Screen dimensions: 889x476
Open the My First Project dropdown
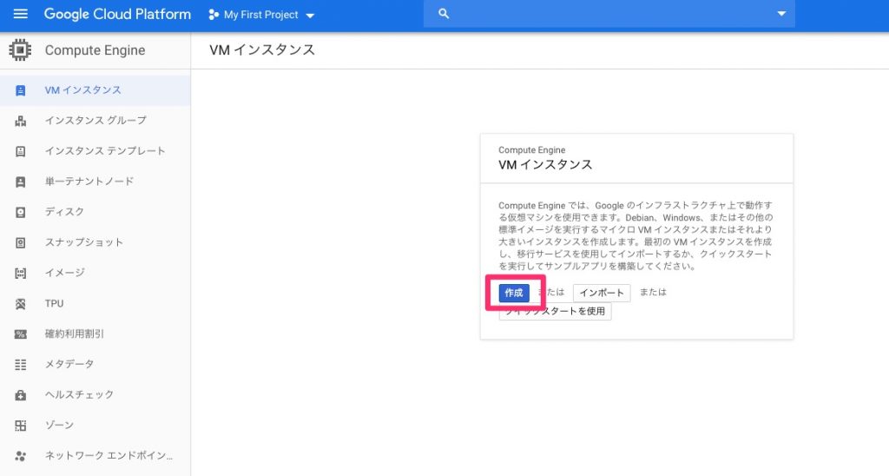pyautogui.click(x=262, y=15)
